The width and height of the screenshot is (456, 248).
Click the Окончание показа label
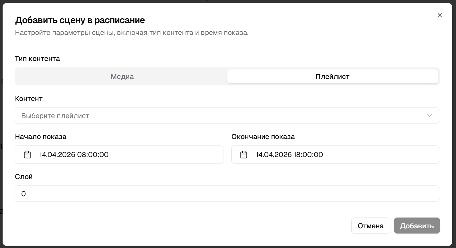coord(263,137)
